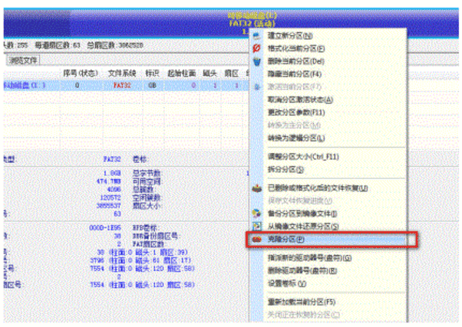Select the FAT32 partition row in table
Viewport: 462px width, 327px height.
click(115, 86)
